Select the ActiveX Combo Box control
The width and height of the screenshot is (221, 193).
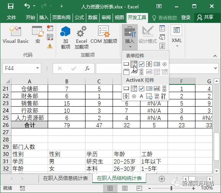pos(134,89)
